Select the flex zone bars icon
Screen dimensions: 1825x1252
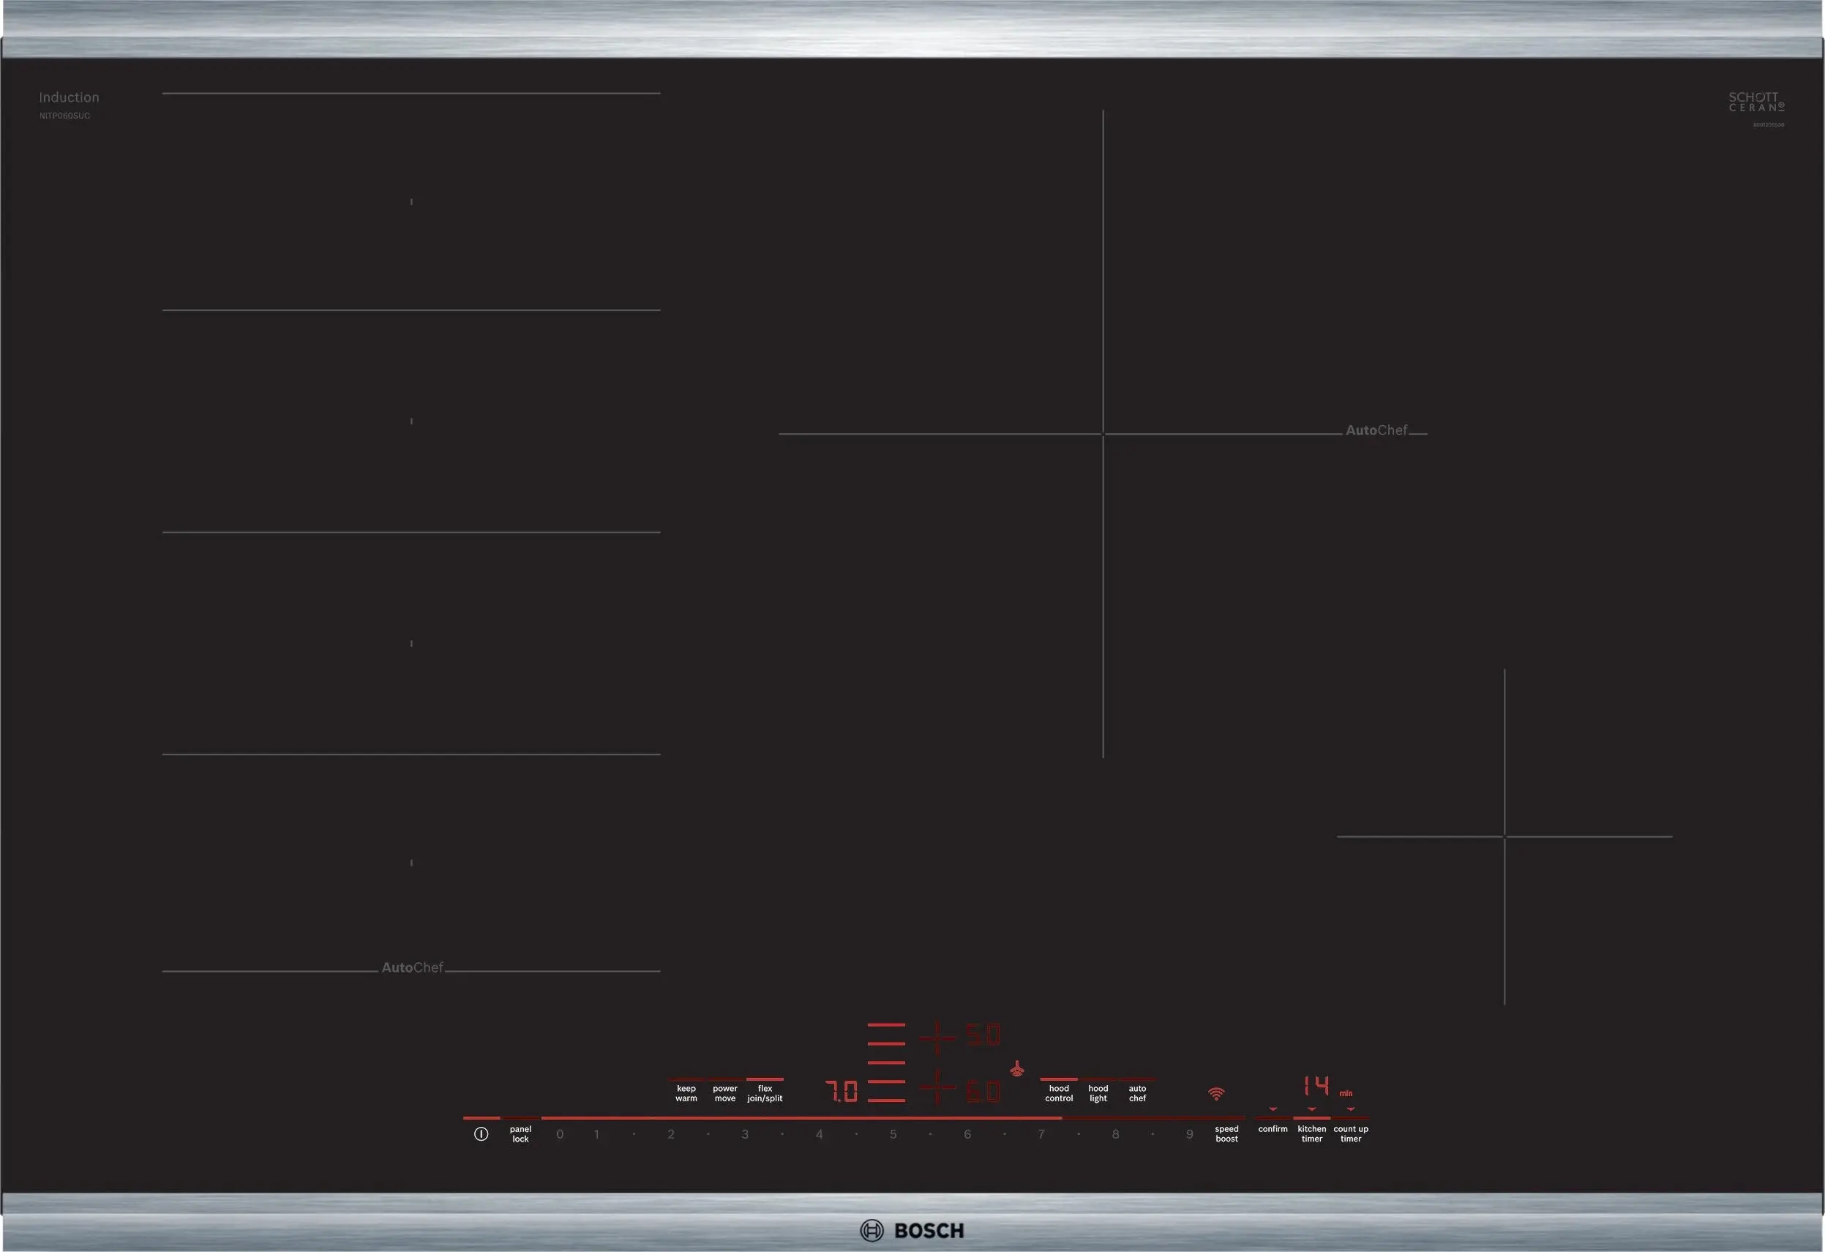(886, 1062)
